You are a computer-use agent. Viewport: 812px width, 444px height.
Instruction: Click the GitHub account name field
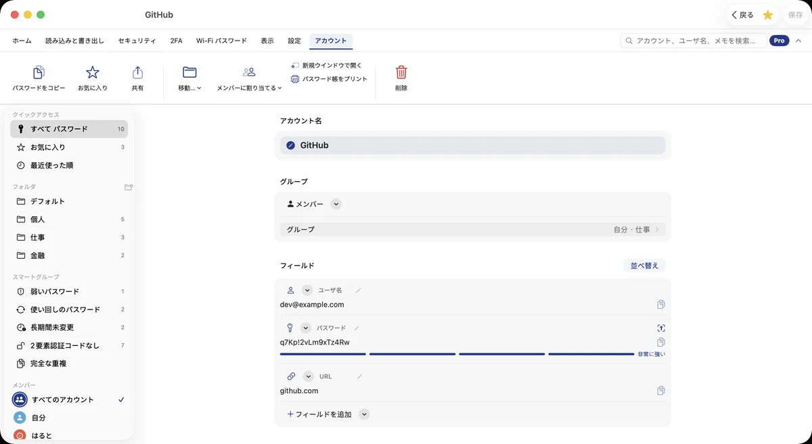472,145
